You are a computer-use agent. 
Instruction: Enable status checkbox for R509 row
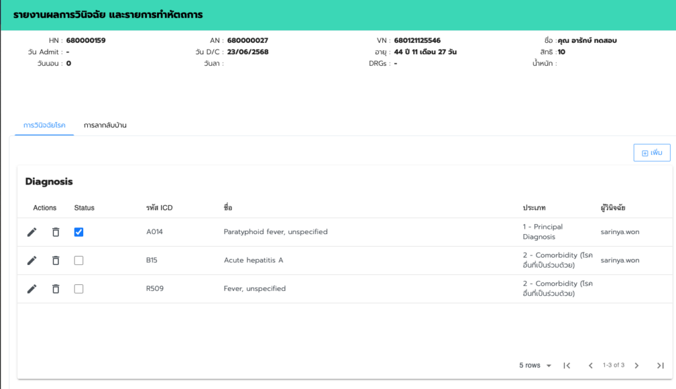pos(79,289)
